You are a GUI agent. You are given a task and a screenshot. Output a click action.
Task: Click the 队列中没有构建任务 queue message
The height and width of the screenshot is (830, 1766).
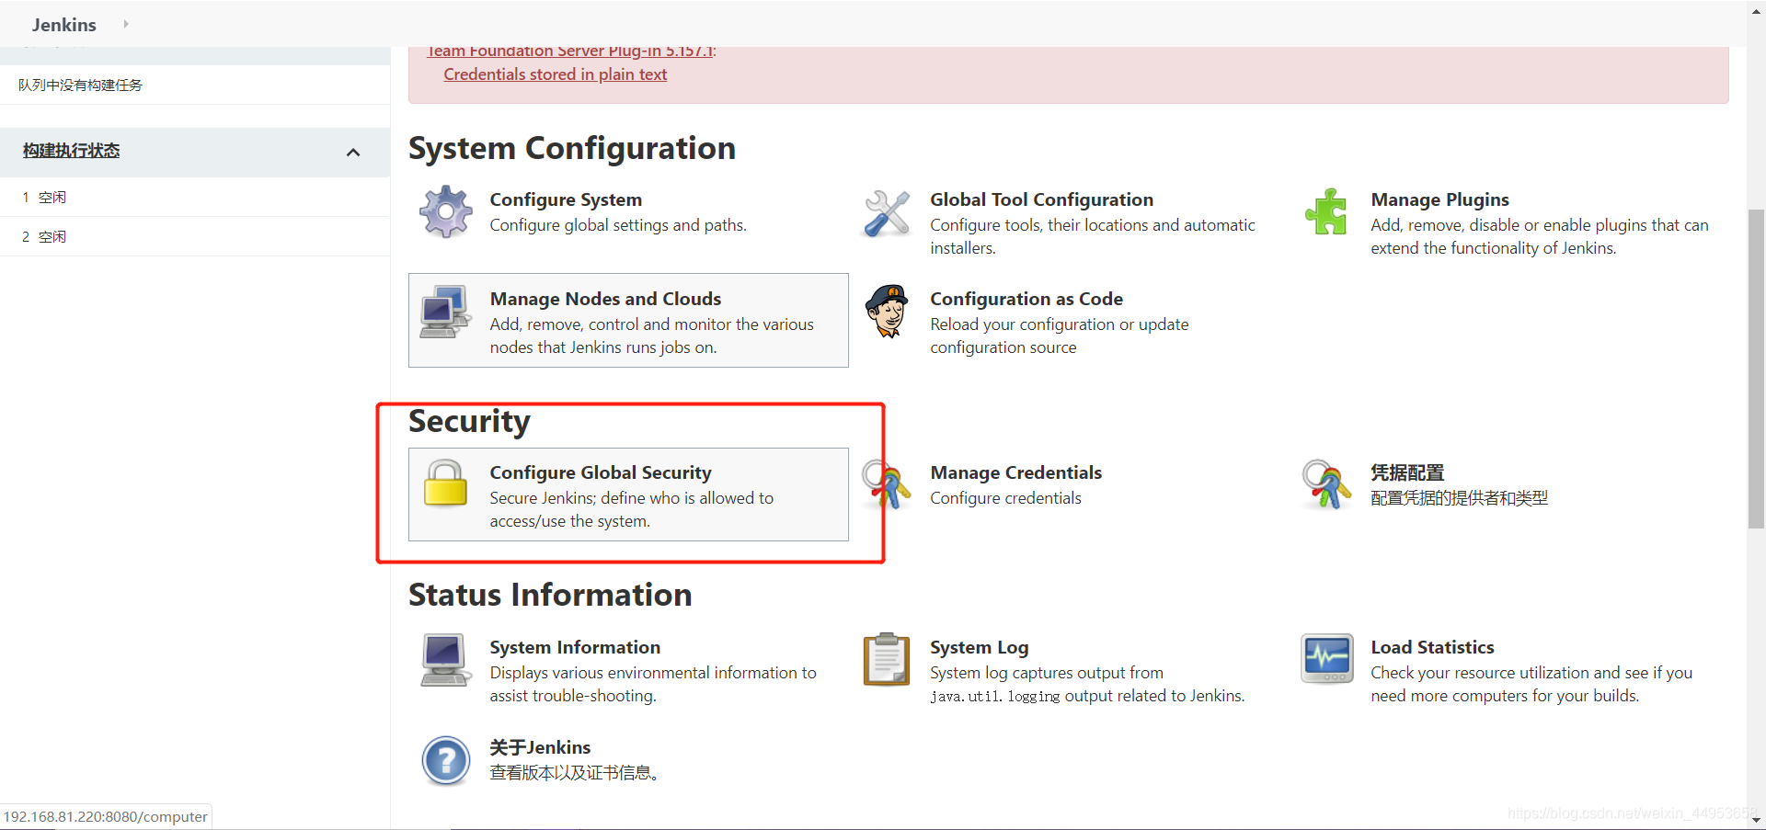81,85
